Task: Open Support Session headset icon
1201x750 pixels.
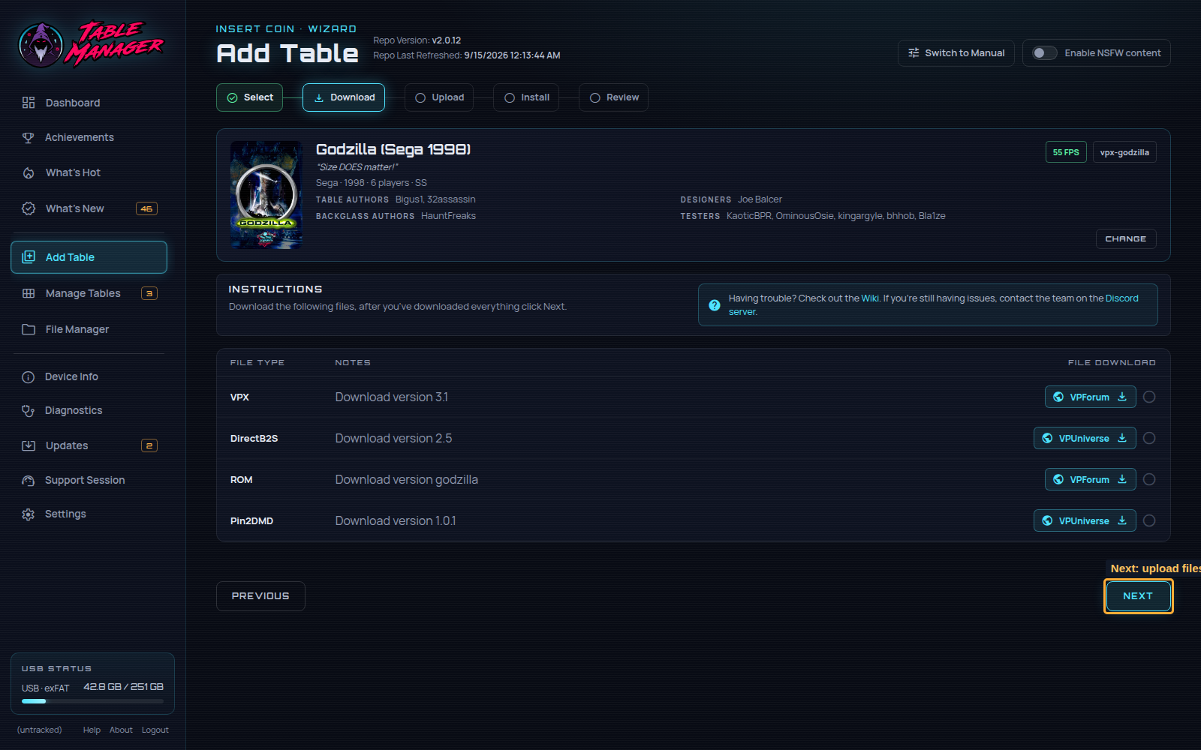Action: (29, 481)
